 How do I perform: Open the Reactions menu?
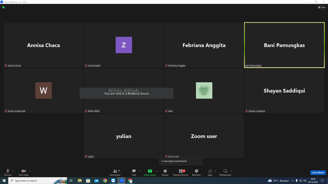coord(196,172)
